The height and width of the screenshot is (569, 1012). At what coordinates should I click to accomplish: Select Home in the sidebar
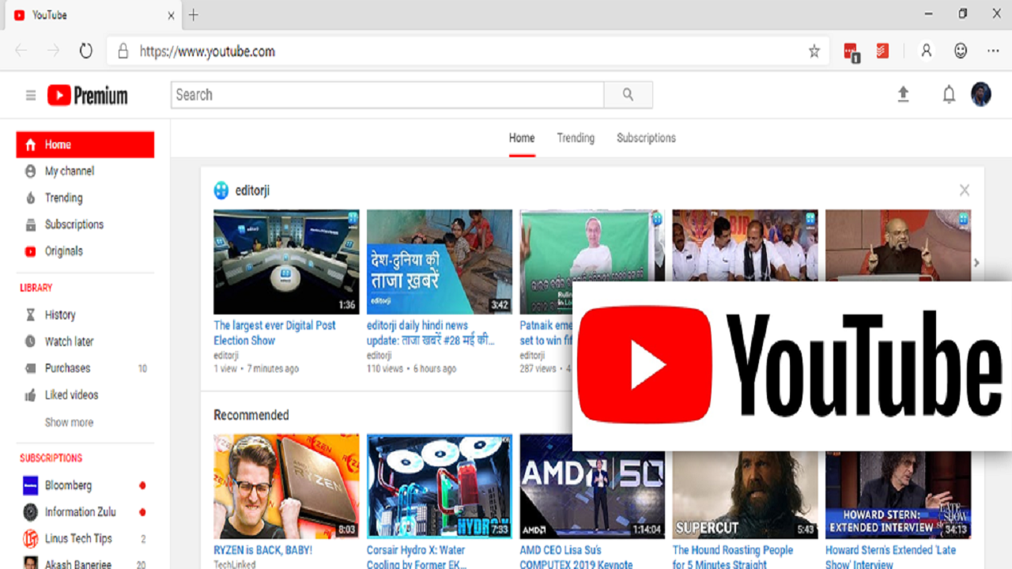click(x=85, y=145)
